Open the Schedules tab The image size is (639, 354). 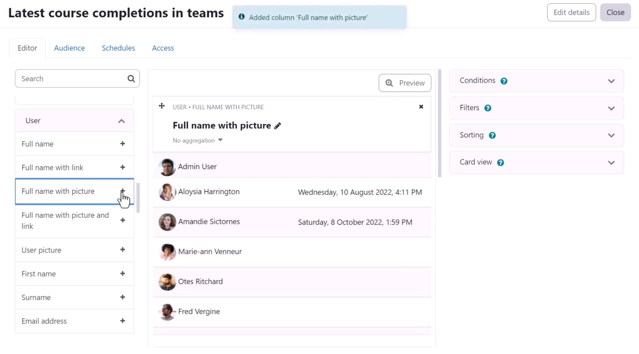coord(118,48)
